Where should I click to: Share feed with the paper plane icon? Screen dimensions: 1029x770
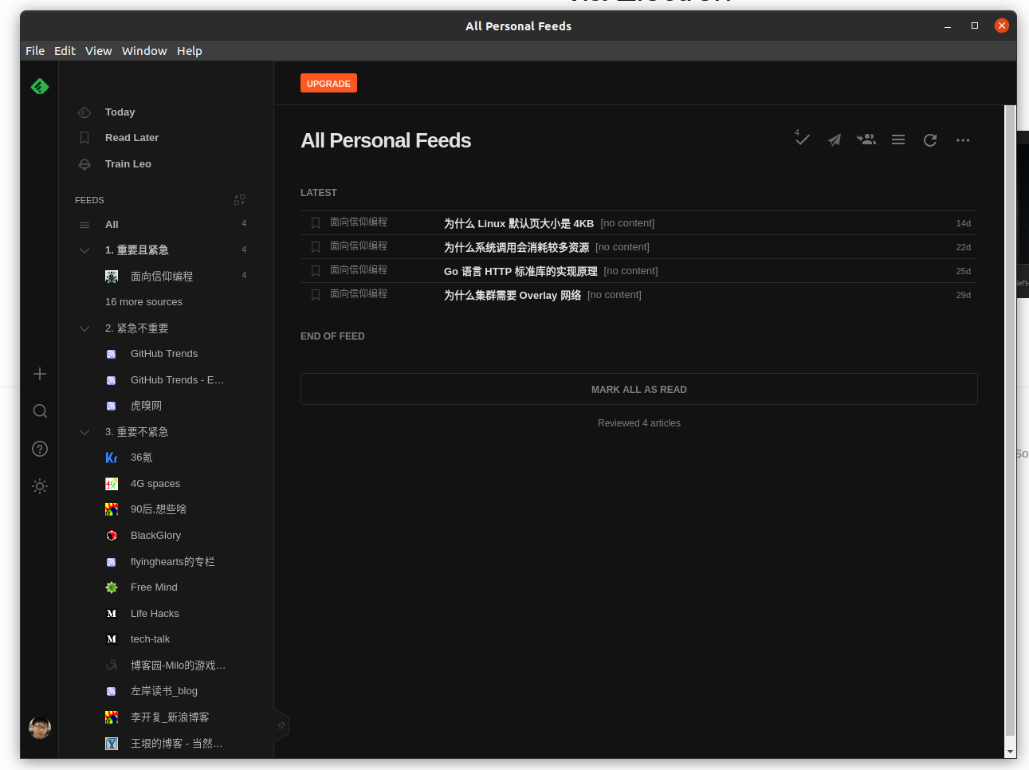click(834, 140)
